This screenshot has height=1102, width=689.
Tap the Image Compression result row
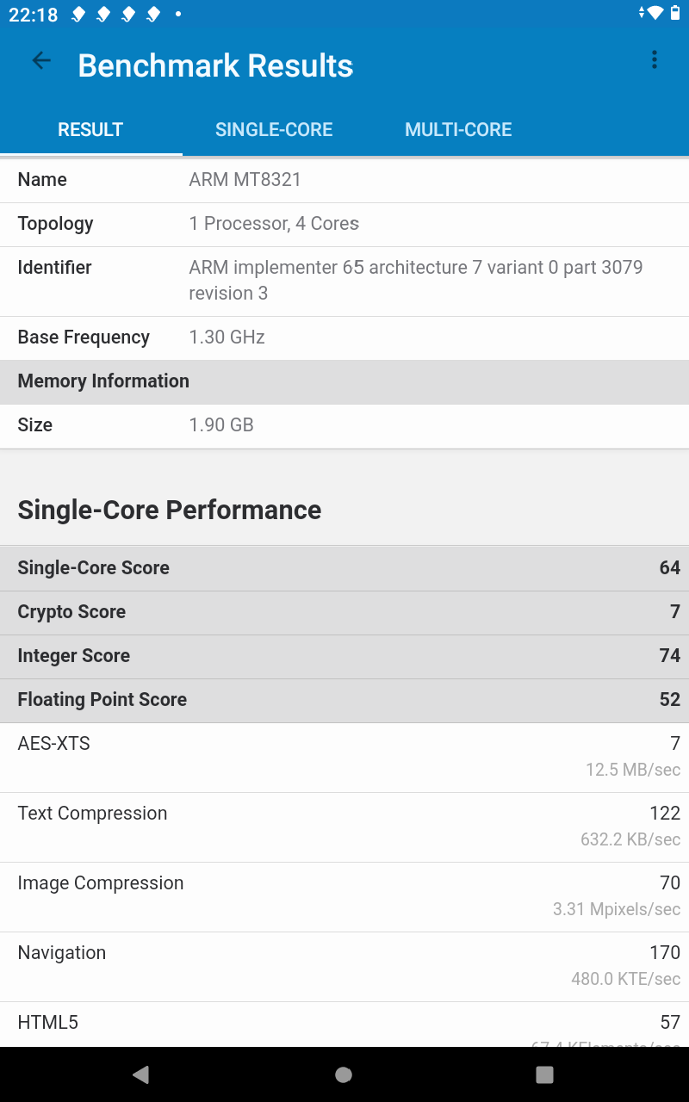tap(344, 896)
